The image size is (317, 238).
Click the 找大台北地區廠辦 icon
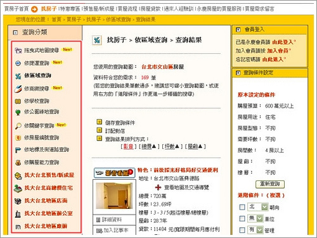[18, 227]
